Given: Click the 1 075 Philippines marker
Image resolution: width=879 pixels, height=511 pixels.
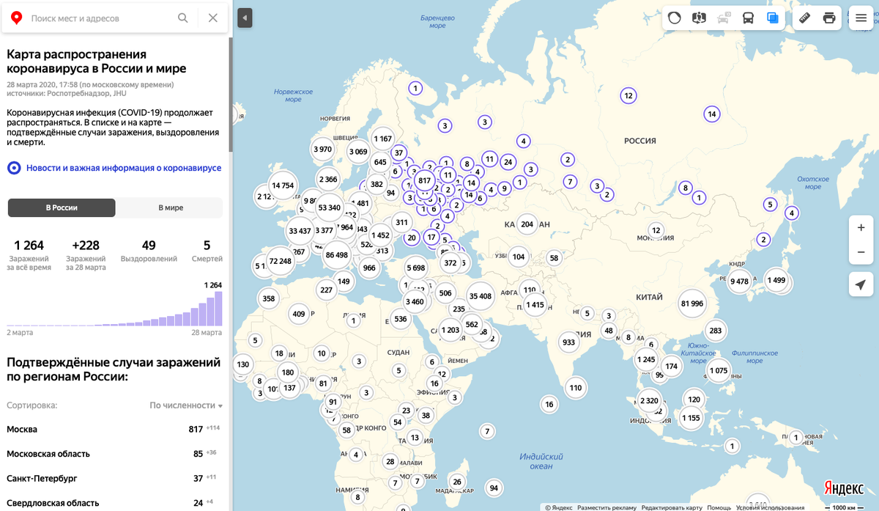Looking at the screenshot, I should 719,371.
